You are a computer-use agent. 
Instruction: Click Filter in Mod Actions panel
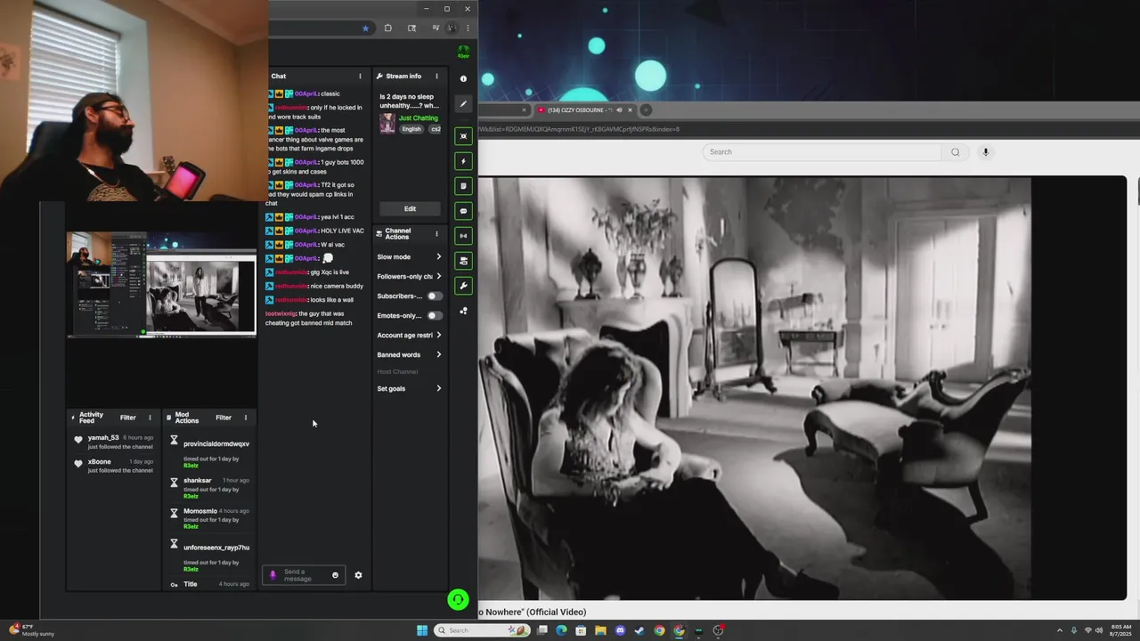[224, 418]
